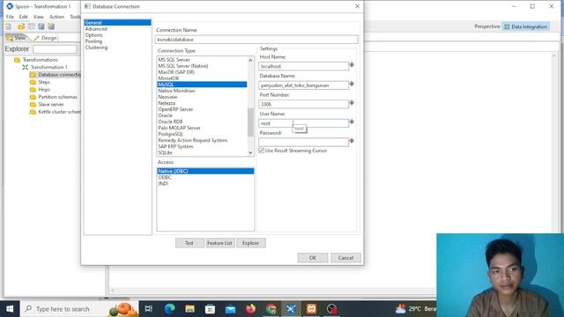Open Mail app from taskbar

(231, 309)
